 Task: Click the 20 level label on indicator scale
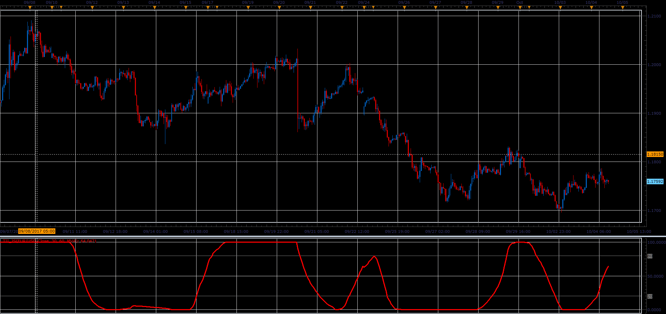pos(650,296)
